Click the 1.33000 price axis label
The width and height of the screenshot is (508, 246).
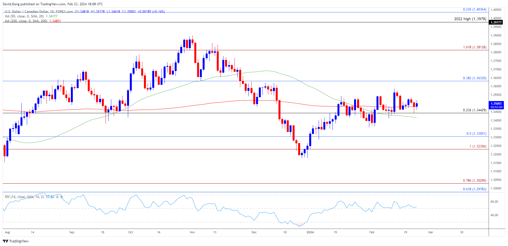coord(496,137)
